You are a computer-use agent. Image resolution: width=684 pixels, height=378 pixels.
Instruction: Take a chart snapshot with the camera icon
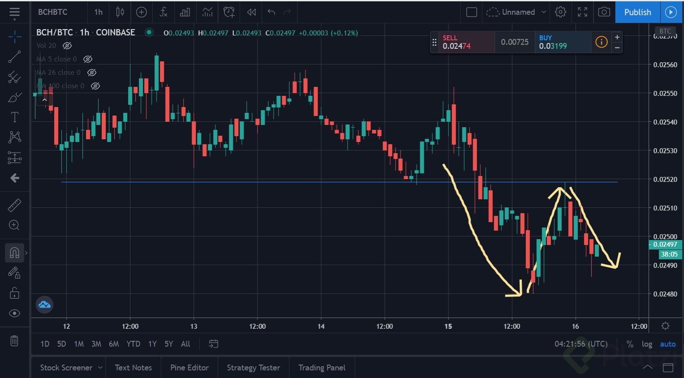604,12
